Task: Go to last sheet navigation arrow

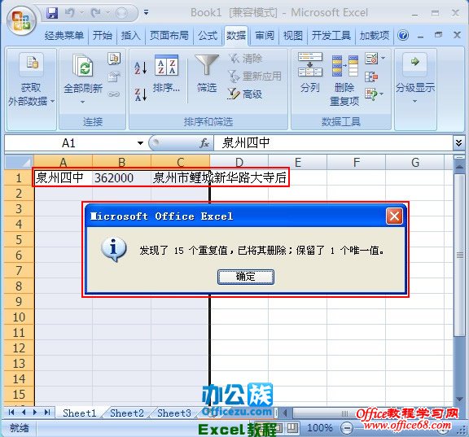Action: [x=47, y=413]
